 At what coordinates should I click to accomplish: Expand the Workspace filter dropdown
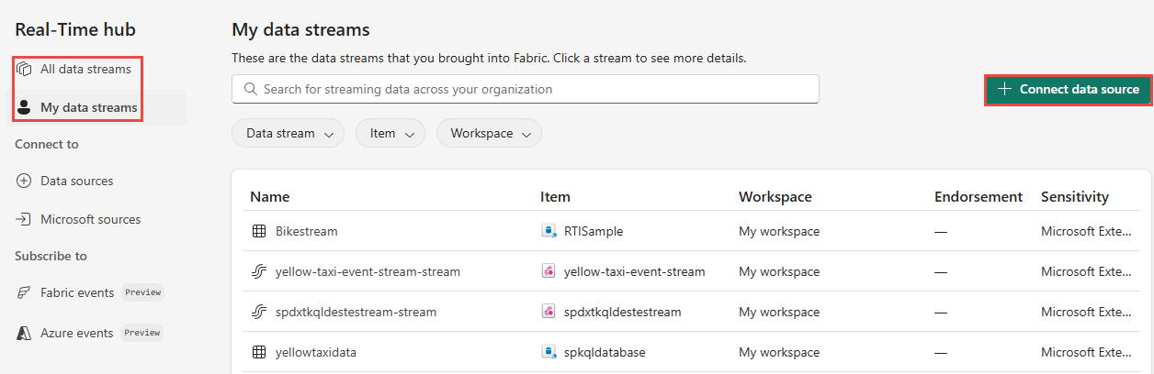[x=489, y=133]
